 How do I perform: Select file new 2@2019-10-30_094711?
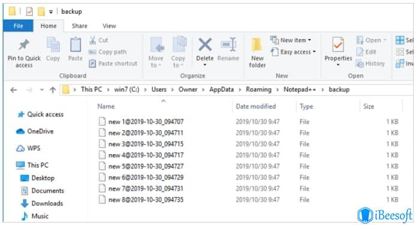coord(141,133)
